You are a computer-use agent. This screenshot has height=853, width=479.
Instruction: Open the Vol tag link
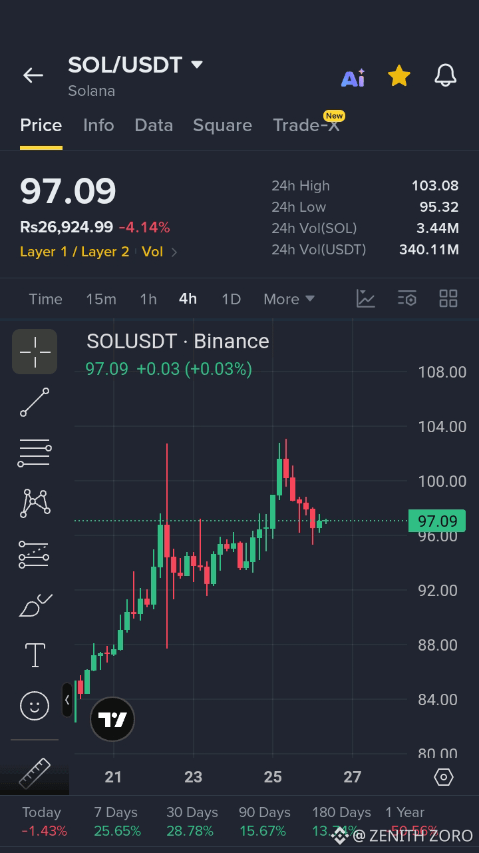152,252
